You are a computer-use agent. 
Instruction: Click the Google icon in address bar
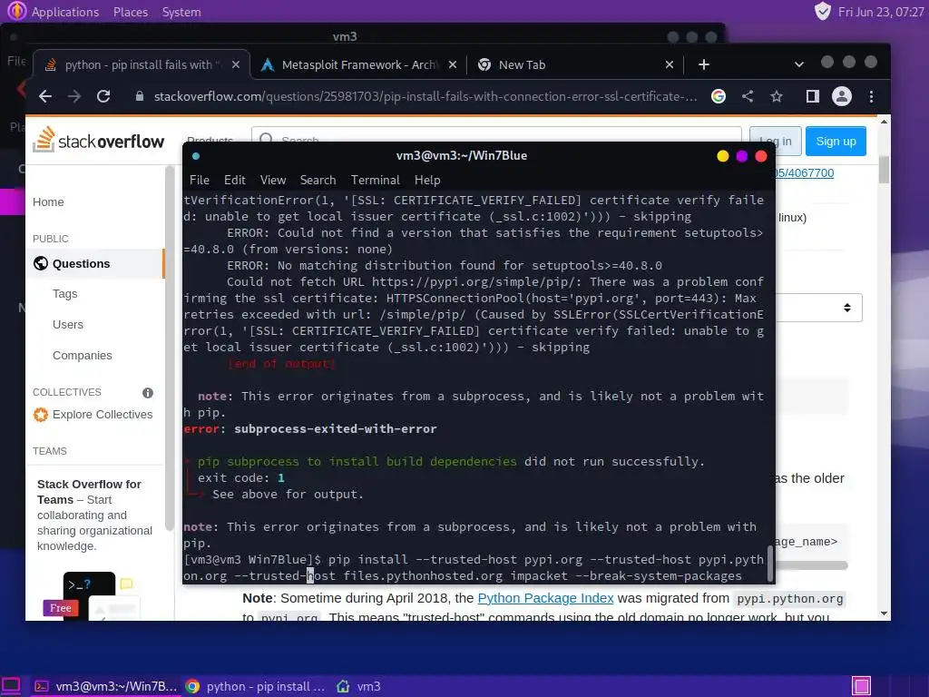[x=719, y=96]
